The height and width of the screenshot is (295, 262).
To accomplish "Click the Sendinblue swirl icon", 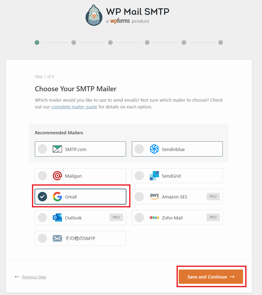I will click(154, 149).
